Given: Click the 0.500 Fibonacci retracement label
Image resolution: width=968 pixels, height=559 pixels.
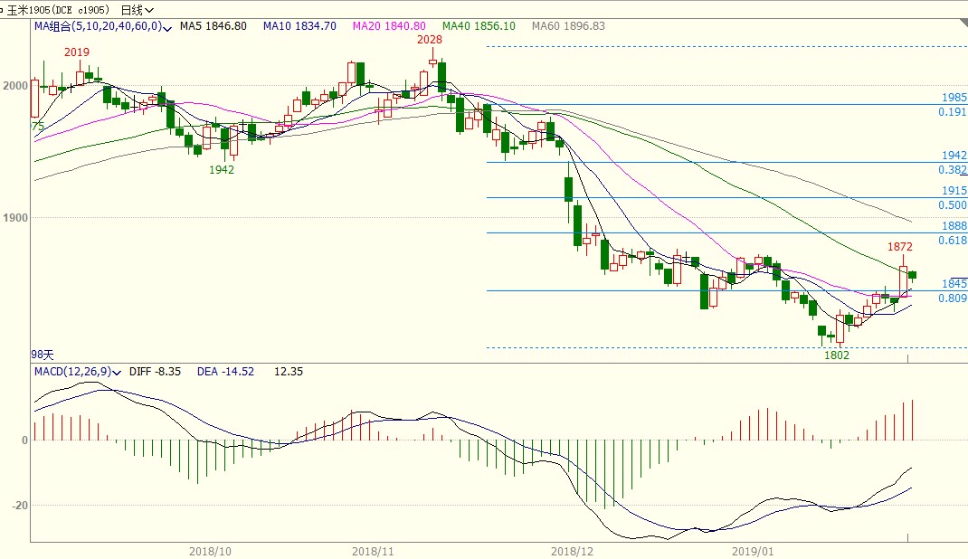Looking at the screenshot, I should pos(953,205).
